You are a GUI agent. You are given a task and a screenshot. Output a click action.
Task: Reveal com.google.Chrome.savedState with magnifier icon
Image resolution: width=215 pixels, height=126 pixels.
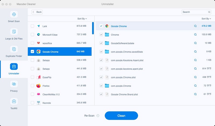pyautogui.click(x=195, y=51)
